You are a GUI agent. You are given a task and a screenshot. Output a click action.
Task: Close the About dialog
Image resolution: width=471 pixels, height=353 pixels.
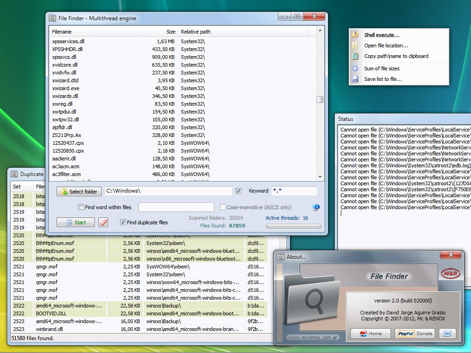click(451, 255)
